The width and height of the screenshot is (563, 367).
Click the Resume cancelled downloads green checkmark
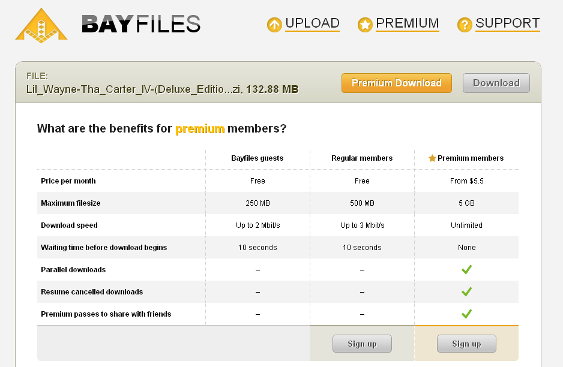tap(466, 291)
